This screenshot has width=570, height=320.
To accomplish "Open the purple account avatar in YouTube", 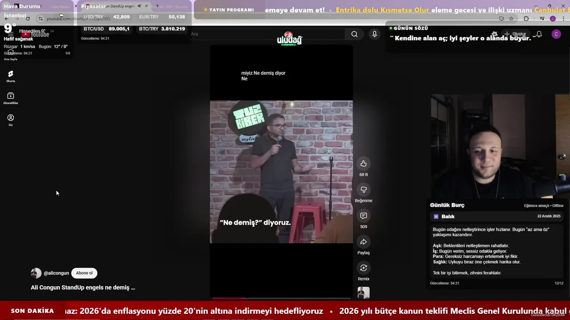I will tap(556, 34).
